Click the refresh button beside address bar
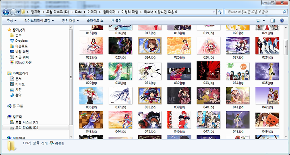The height and width of the screenshot is (155, 290). click(x=220, y=12)
